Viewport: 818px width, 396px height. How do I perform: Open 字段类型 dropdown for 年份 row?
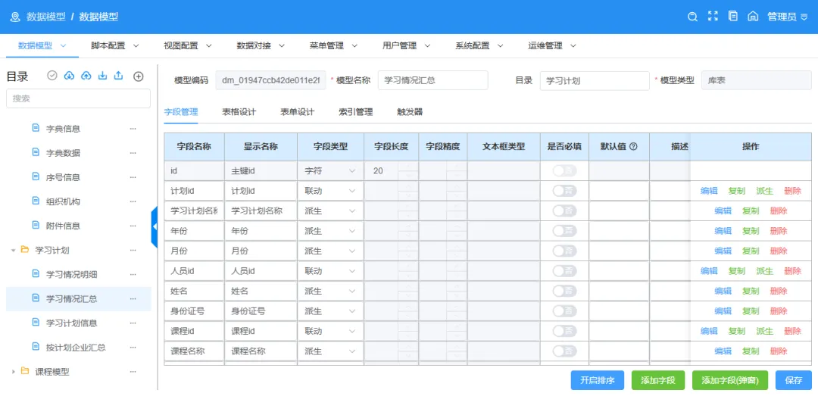[330, 231]
